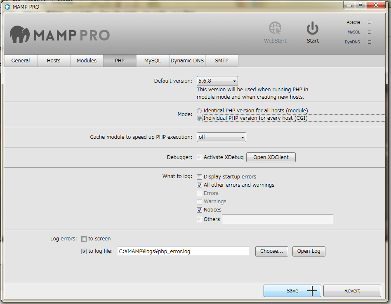Viewport: 391px width, 304px height.
Task: Open the Hosts tab
Action: (x=53, y=60)
